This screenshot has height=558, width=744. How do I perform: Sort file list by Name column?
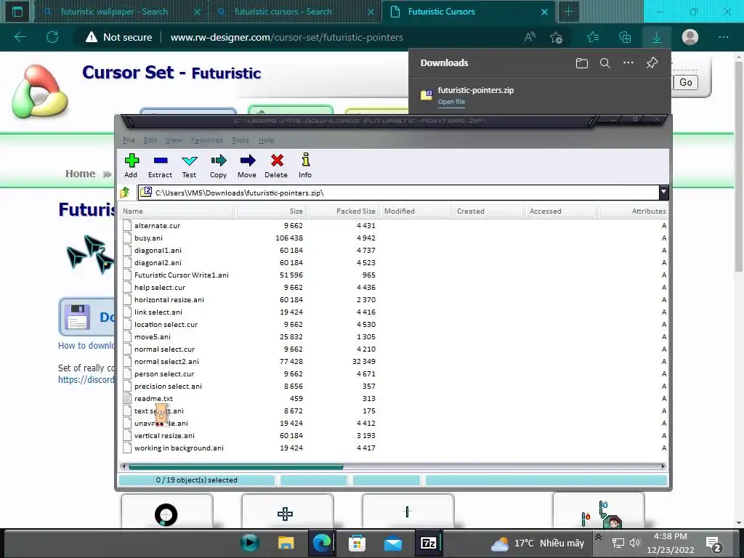click(177, 211)
